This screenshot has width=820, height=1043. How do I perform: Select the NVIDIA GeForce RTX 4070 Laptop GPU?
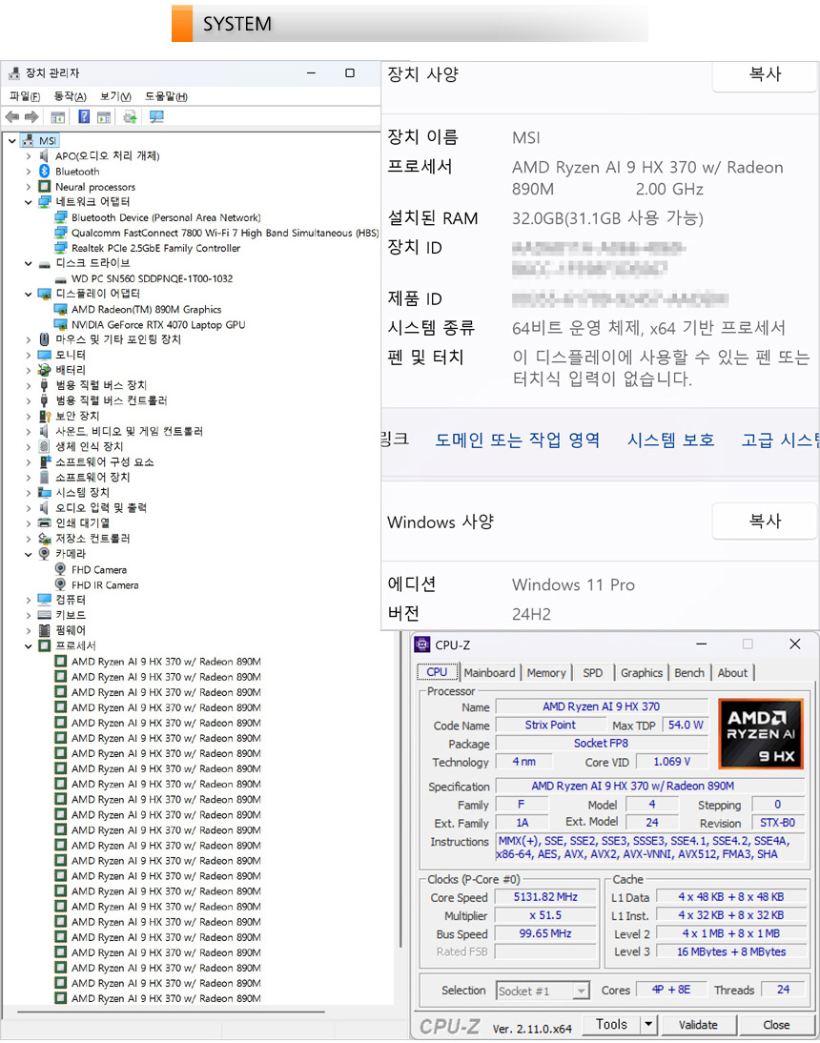point(157,324)
